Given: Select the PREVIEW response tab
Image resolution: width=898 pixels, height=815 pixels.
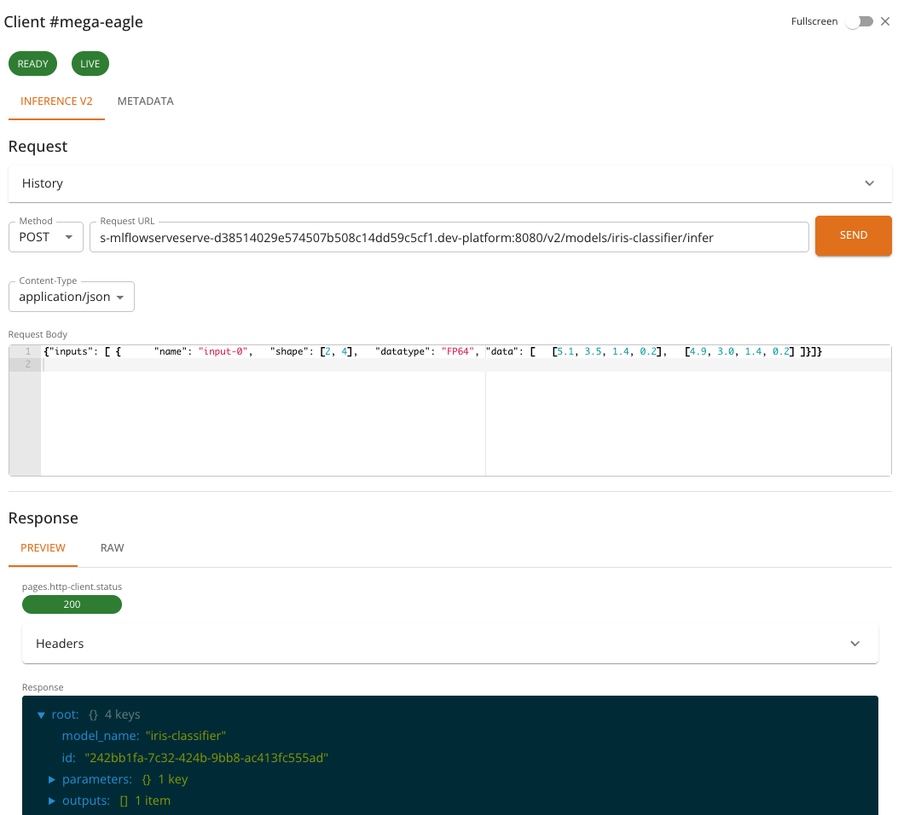Looking at the screenshot, I should tap(43, 547).
